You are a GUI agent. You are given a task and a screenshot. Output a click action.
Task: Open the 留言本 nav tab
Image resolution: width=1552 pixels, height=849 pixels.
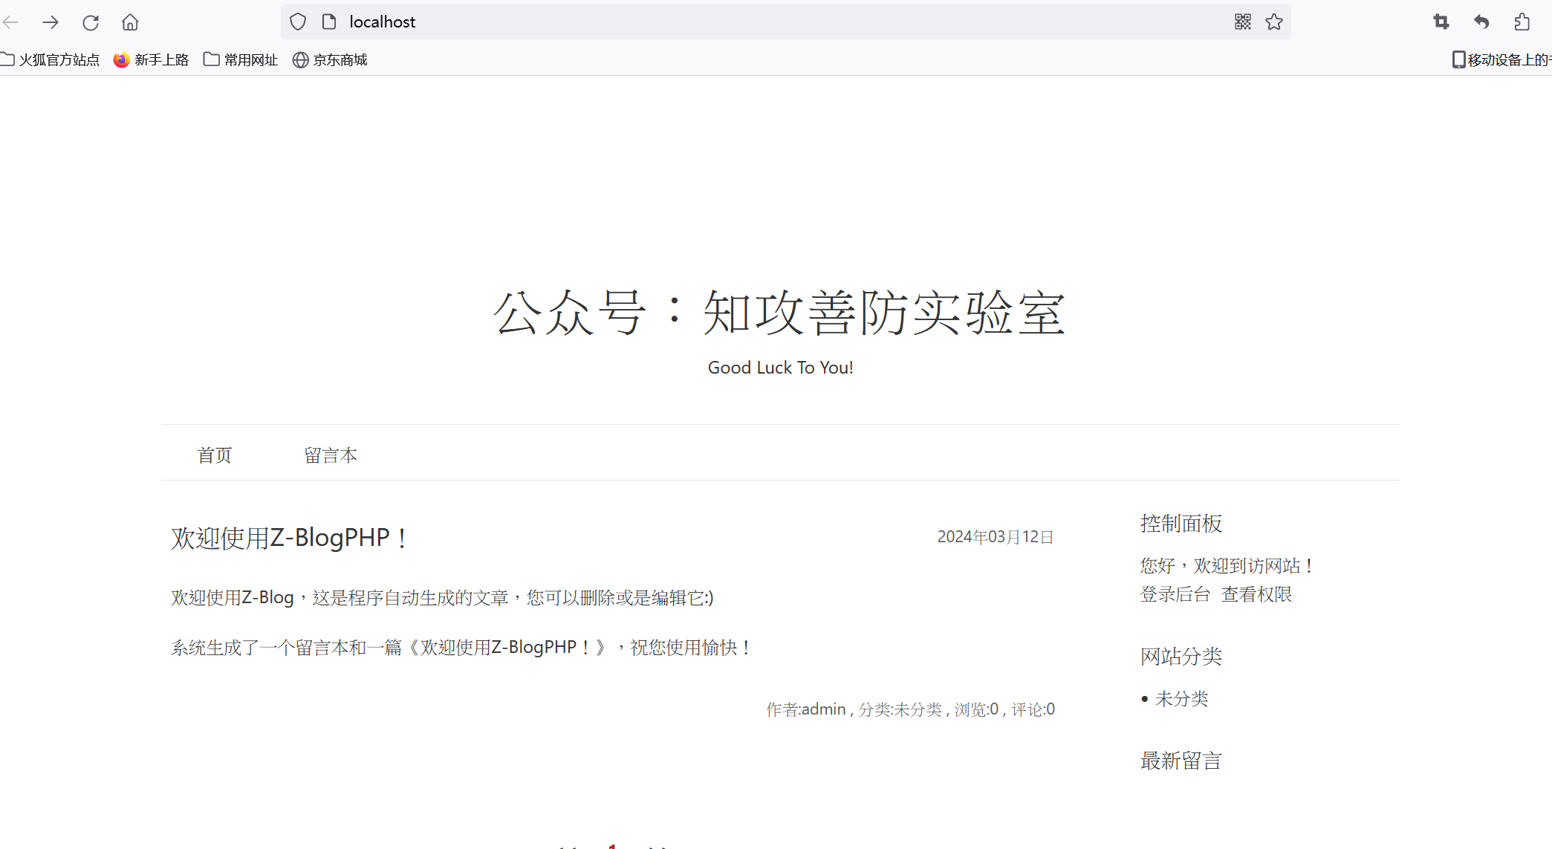pyautogui.click(x=331, y=455)
